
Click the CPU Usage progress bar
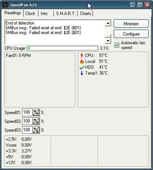[62, 48]
